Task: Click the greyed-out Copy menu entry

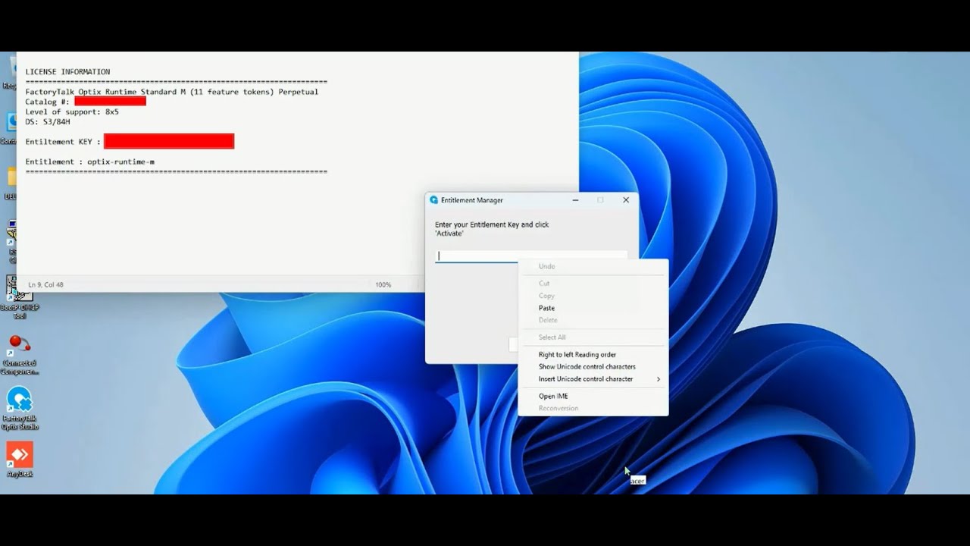Action: [x=546, y=296]
